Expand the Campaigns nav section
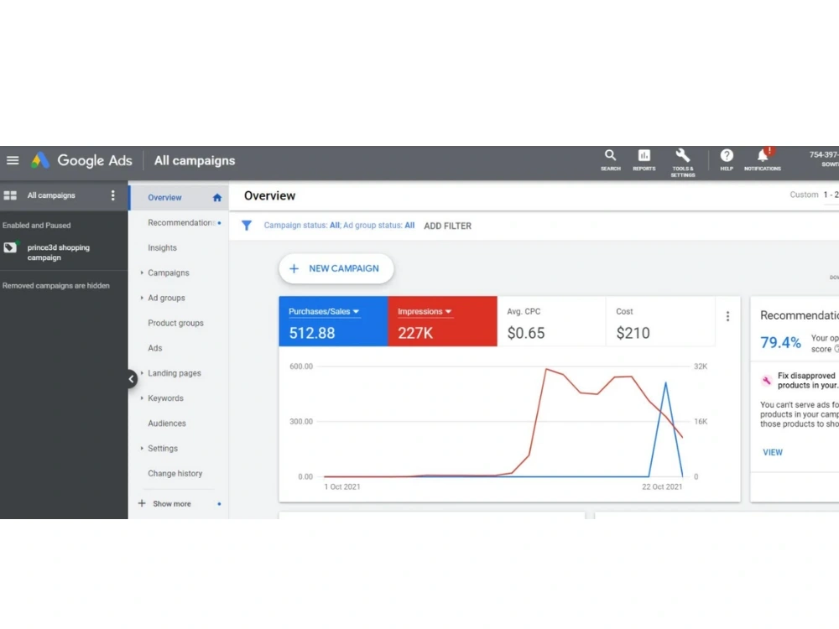 (x=142, y=273)
